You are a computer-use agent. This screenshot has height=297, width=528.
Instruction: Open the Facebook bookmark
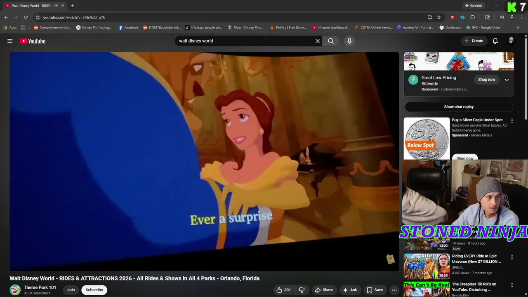pyautogui.click(x=129, y=28)
